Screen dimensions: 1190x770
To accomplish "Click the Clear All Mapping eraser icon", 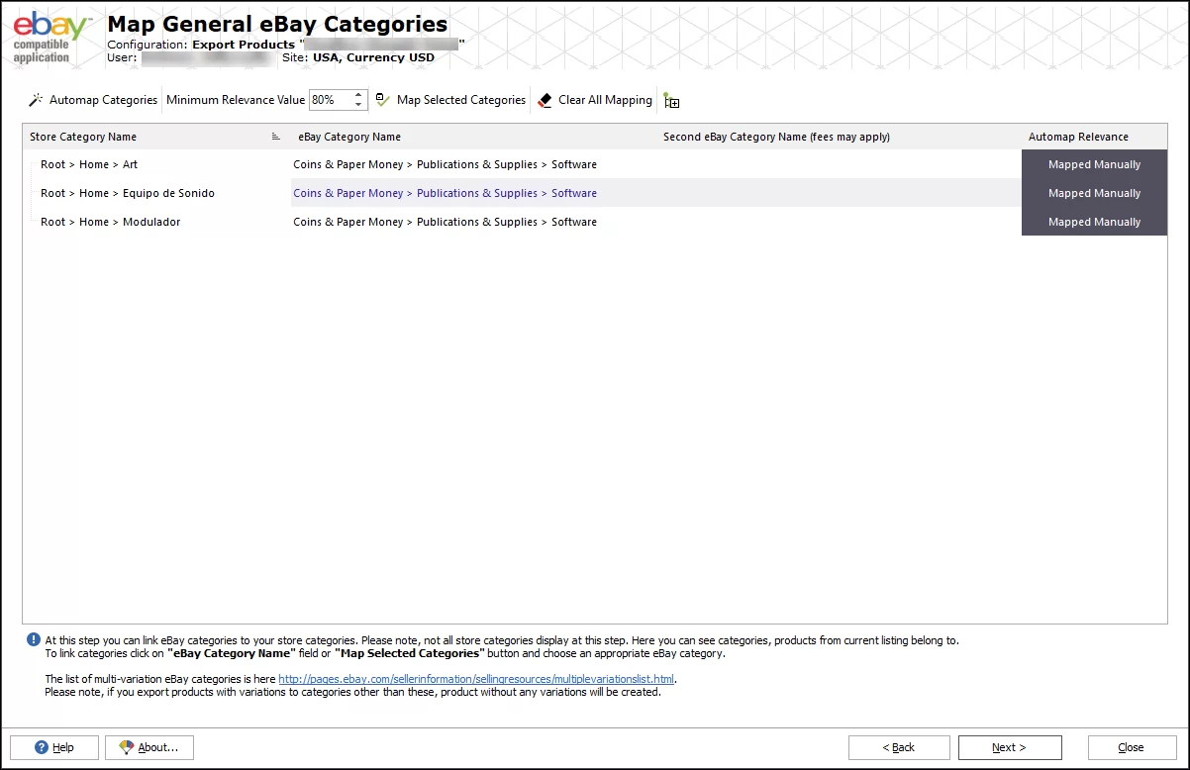I will pos(545,100).
